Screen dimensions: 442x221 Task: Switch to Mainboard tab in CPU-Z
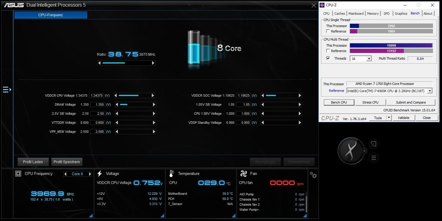[356, 14]
